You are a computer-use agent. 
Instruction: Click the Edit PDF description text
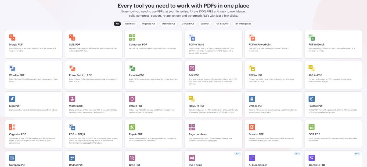[x=212, y=81]
